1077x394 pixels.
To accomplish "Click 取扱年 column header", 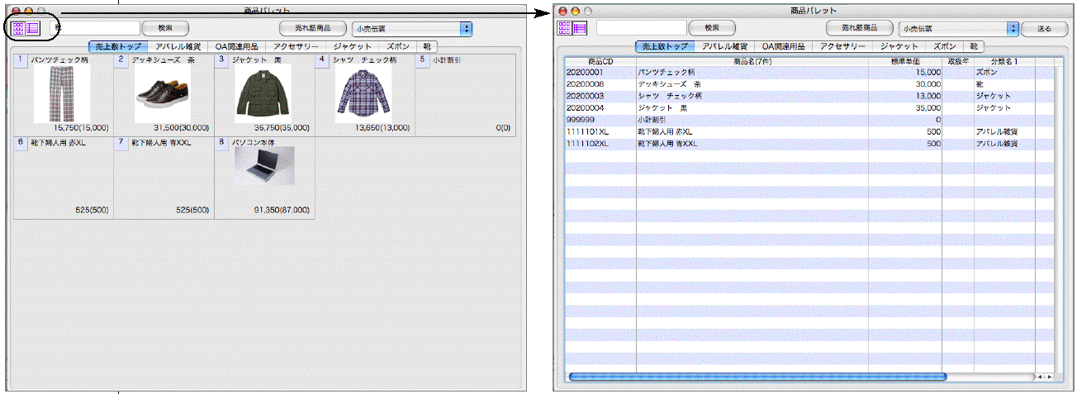I will click(958, 61).
